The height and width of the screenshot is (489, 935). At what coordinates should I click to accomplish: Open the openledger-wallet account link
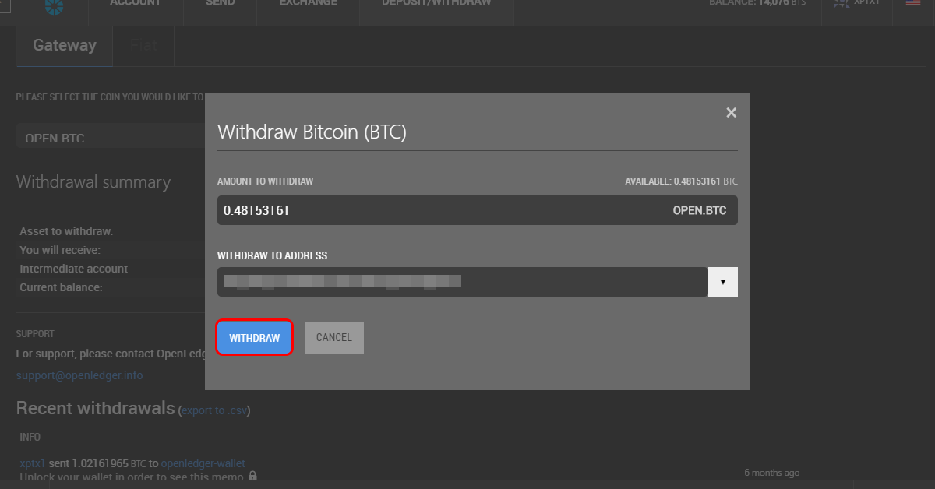(202, 463)
